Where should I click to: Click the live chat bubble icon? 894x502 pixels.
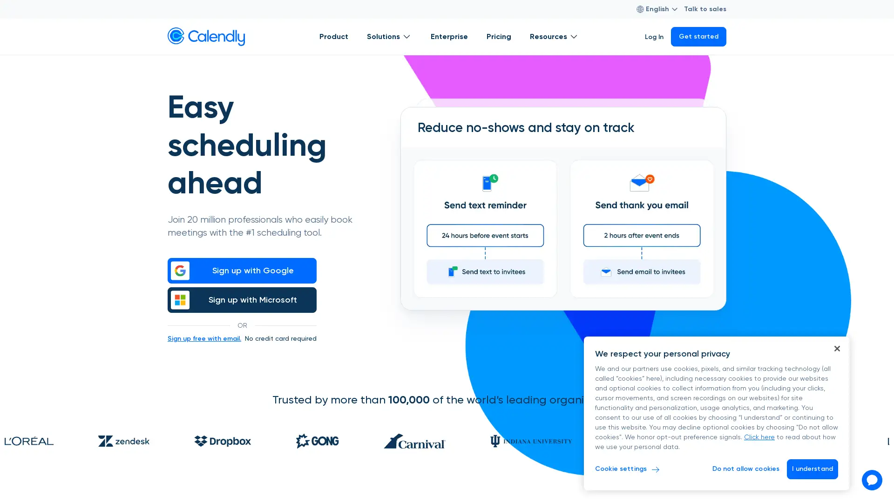(872, 480)
